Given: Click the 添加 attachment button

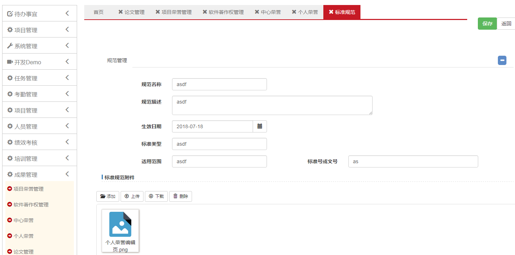Looking at the screenshot, I should 108,196.
